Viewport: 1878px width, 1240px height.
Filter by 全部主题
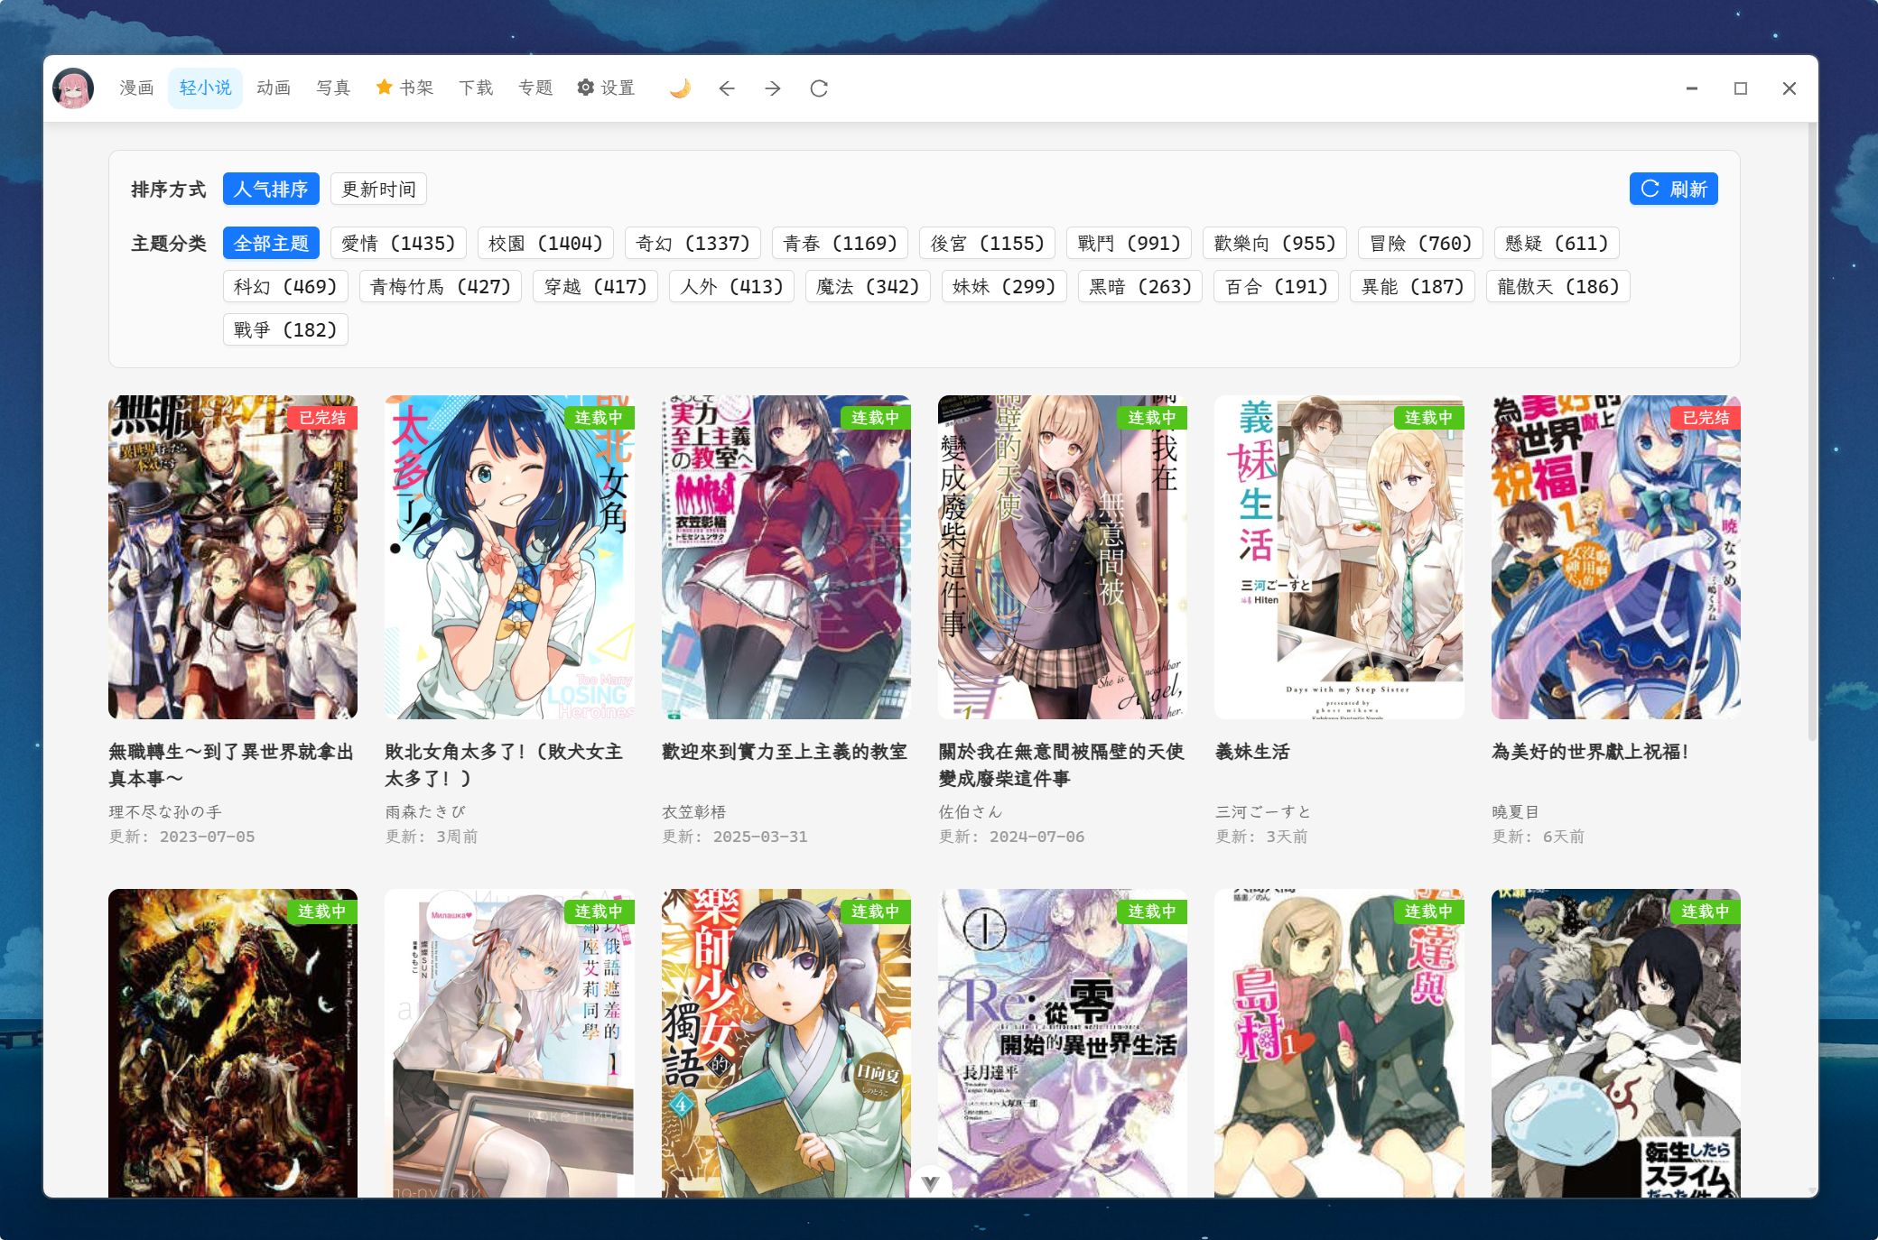click(271, 243)
